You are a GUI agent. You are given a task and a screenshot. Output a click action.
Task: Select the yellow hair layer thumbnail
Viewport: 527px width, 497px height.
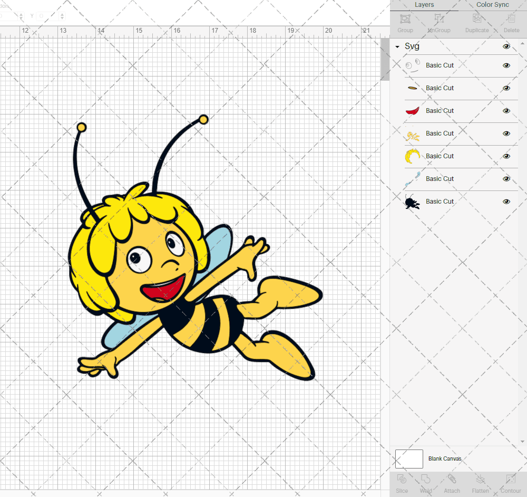click(413, 156)
